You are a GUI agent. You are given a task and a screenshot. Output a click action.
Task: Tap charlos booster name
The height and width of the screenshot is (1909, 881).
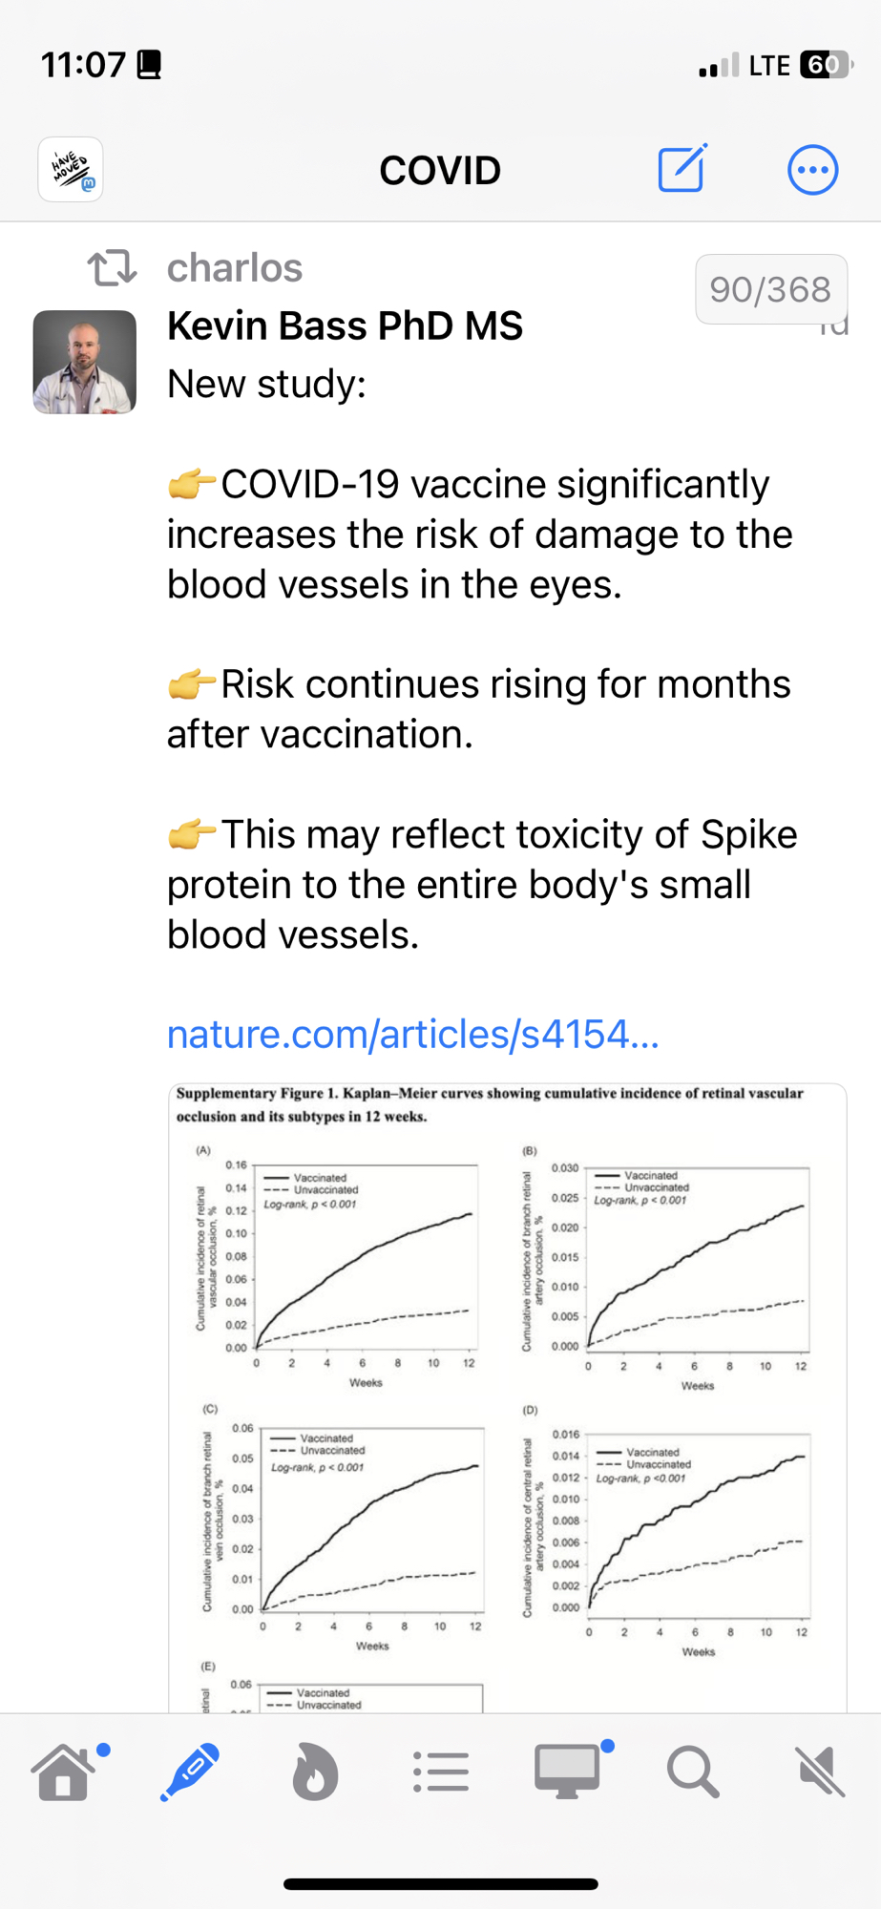click(235, 268)
